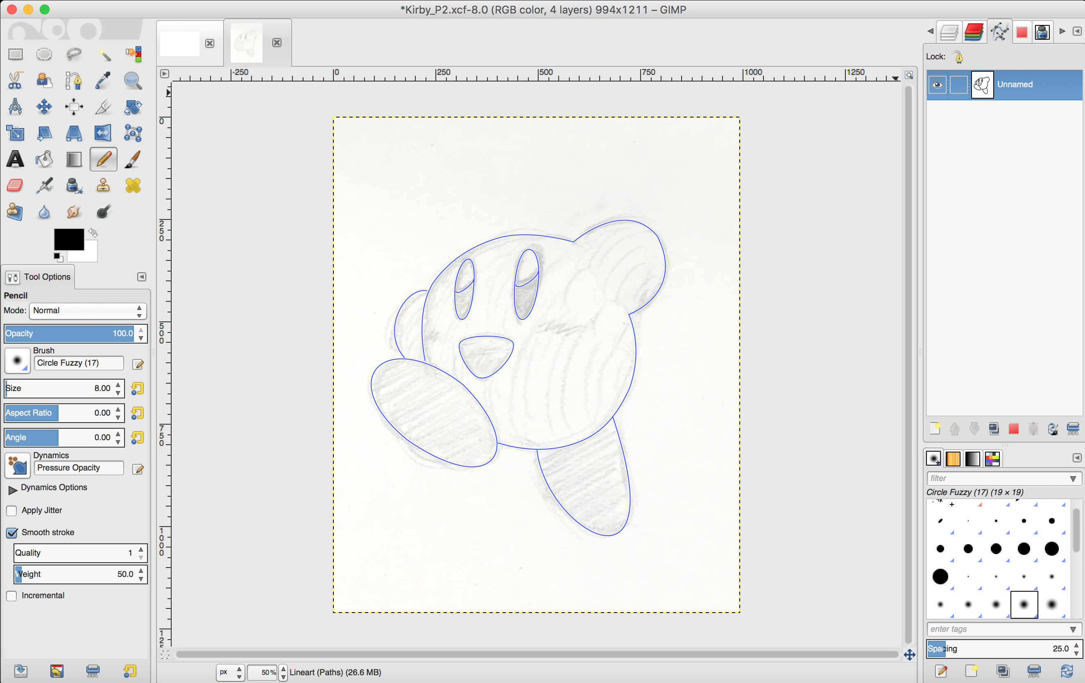Open the paint Mode dropdown
Viewport: 1085px width, 683px height.
tap(88, 311)
